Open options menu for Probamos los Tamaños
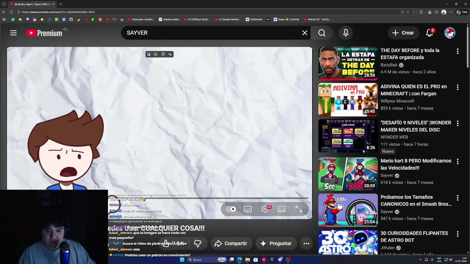The image size is (470, 264). click(458, 198)
